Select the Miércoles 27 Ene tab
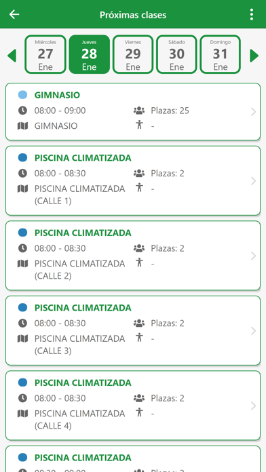The image size is (266, 472). pos(45,54)
